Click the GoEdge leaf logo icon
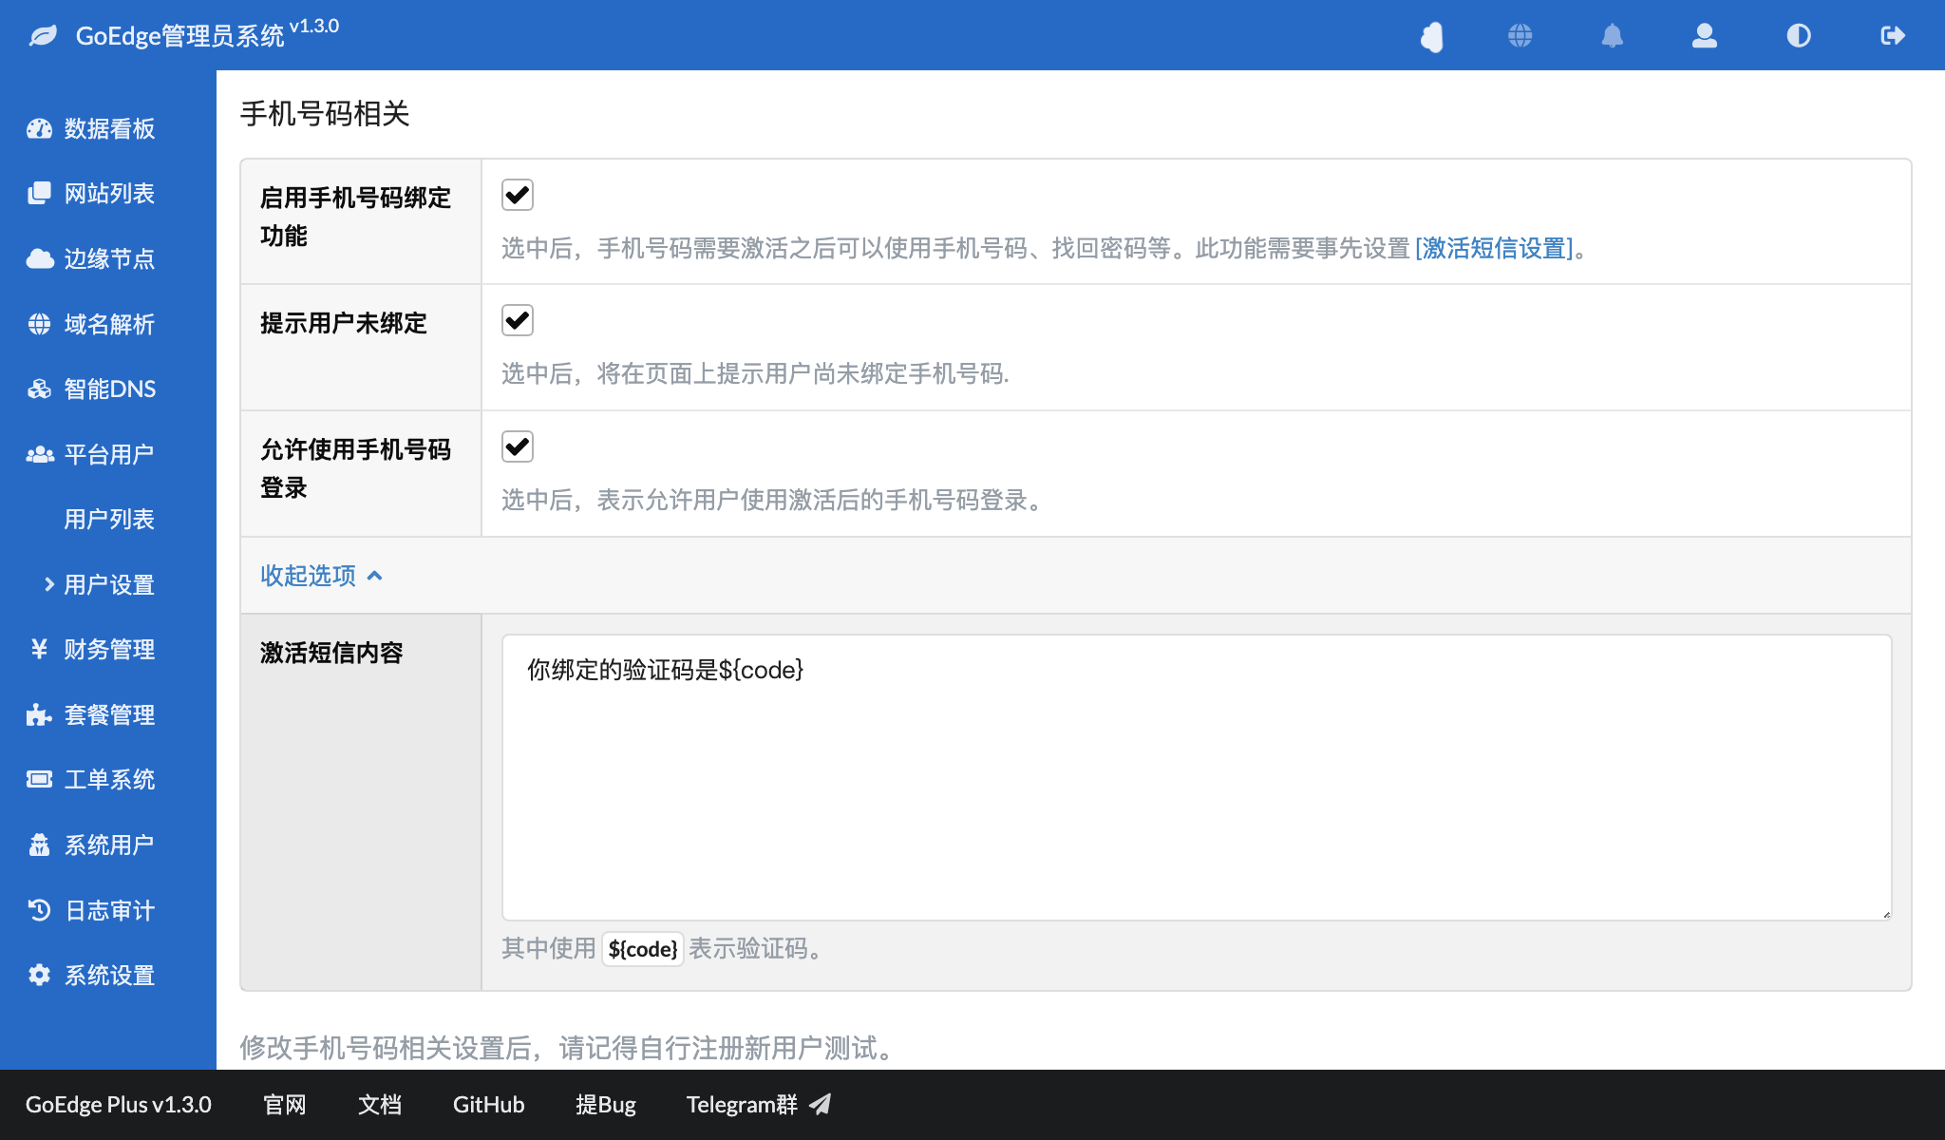 43,36
